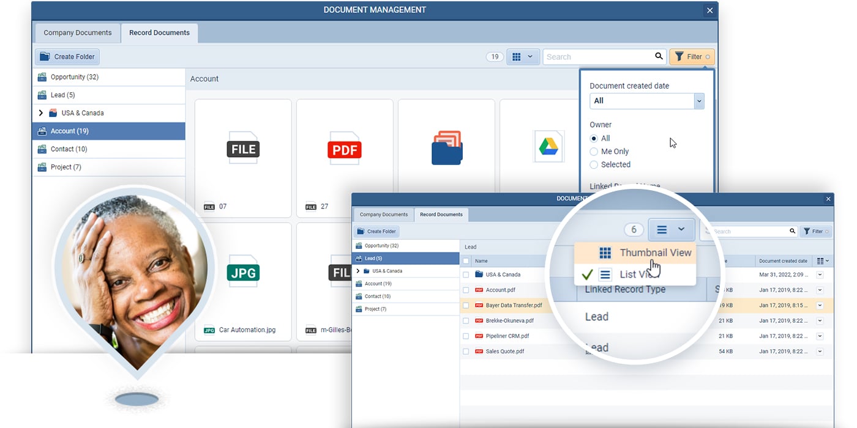Expand the USA & Canada tree item
857x428 pixels.
pos(40,113)
